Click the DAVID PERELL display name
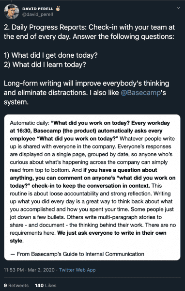 coord(38,9)
